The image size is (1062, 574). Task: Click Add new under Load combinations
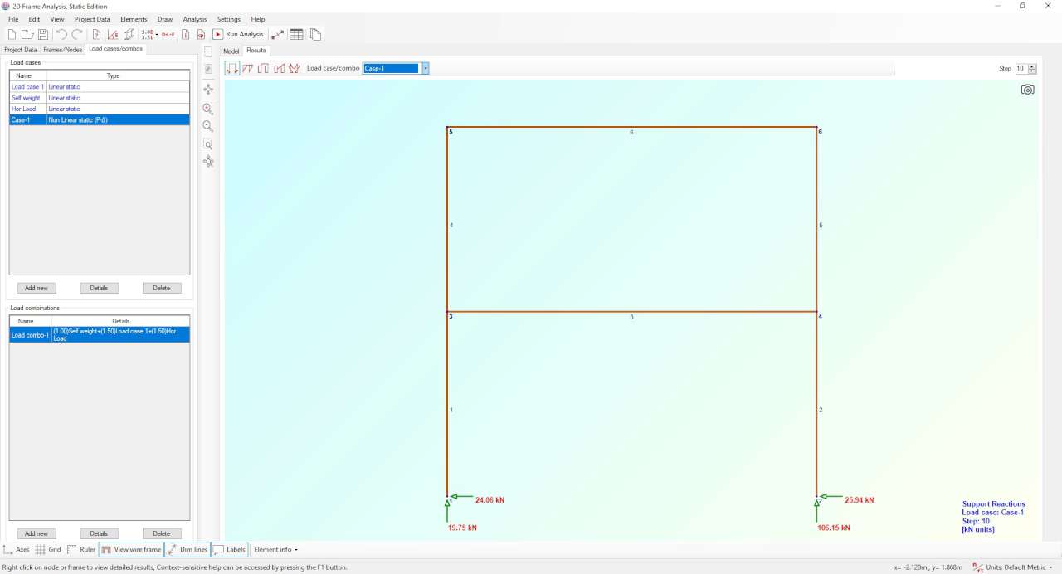[x=37, y=533]
